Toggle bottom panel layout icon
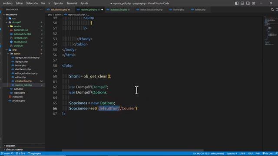This screenshot has width=278, height=156. tap(242, 3)
